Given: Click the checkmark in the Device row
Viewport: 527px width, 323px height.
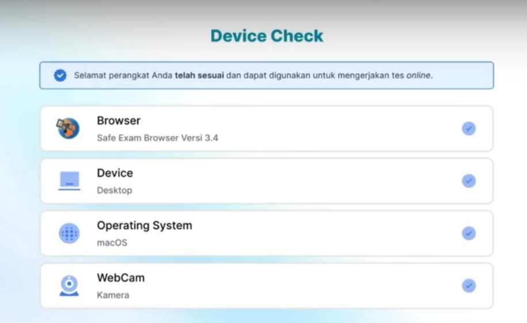Looking at the screenshot, I should [x=468, y=181].
